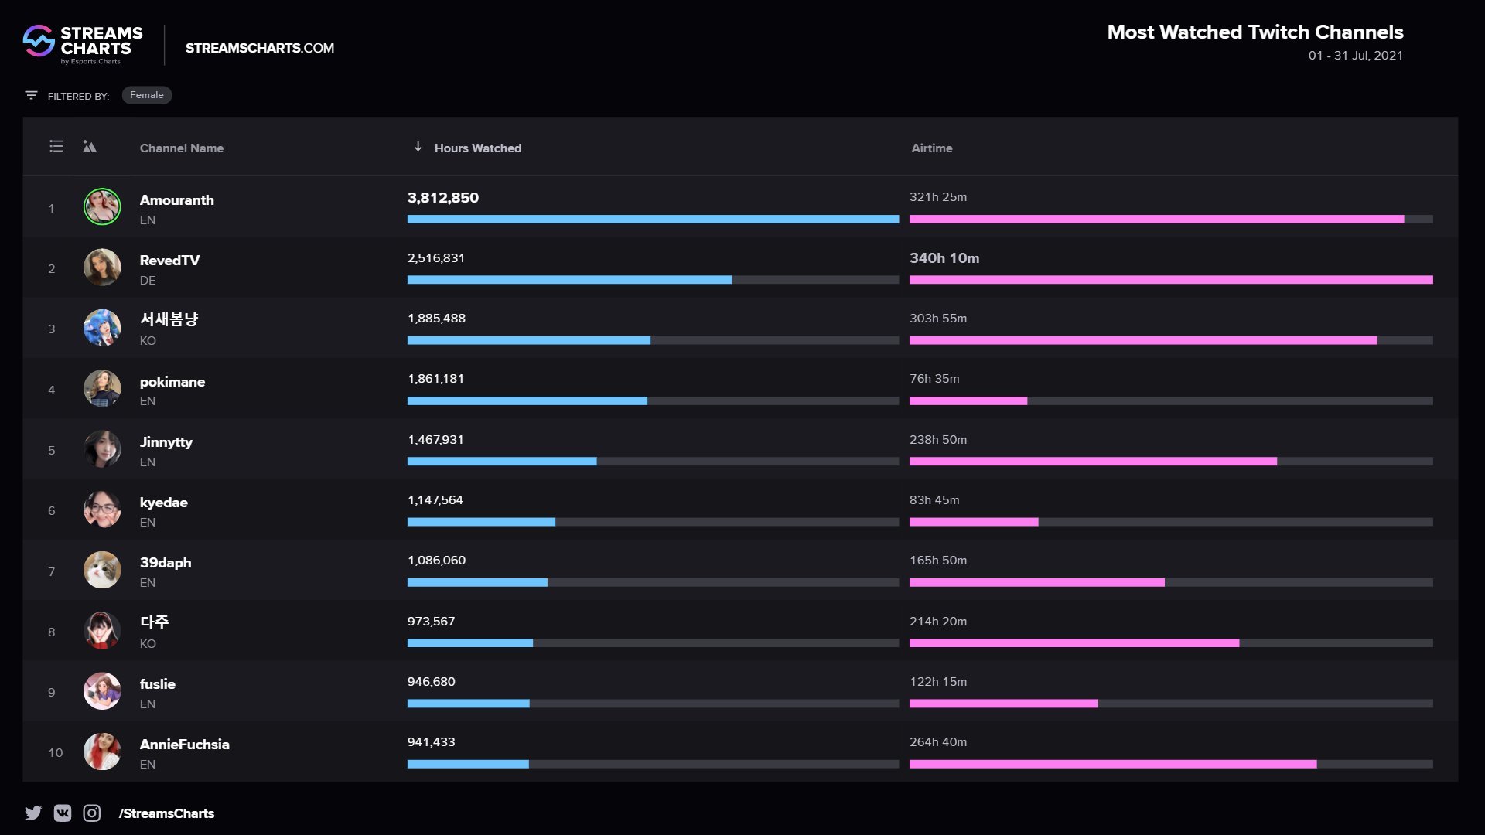This screenshot has height=835, width=1485.
Task: Remove the Female filter chip
Action: click(147, 95)
